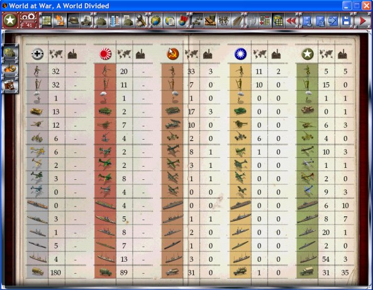Open the gears F '41 turn settings button
Screen dimensions: 373x290
(28, 21)
